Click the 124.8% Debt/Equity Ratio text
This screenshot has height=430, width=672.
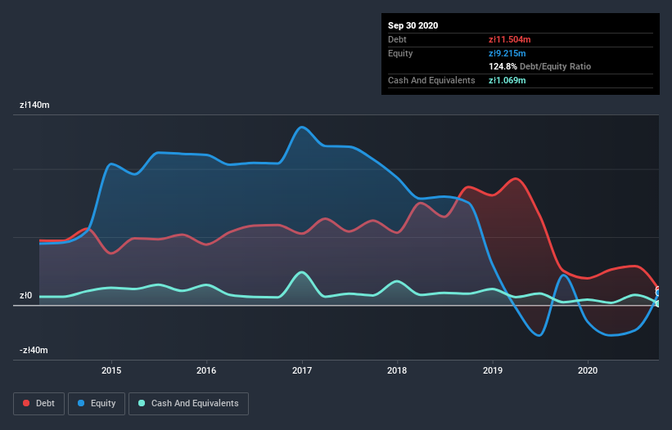(539, 66)
